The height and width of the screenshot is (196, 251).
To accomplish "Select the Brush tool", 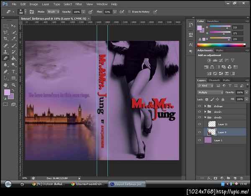I will pyautogui.click(x=14, y=46).
